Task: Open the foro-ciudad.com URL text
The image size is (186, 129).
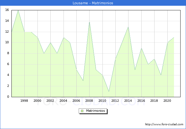Action: [164, 124]
